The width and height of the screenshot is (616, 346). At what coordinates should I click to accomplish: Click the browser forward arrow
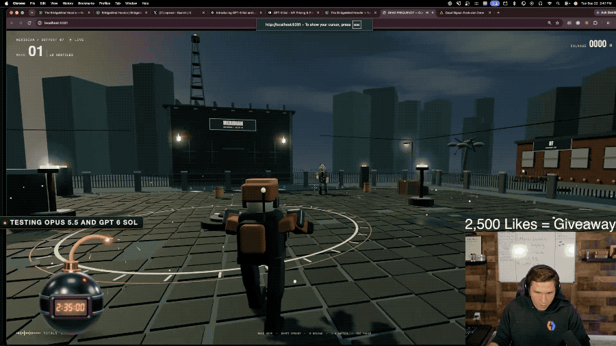(21, 23)
